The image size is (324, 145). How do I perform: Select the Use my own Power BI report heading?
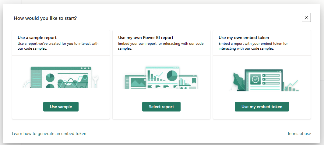[146, 37]
